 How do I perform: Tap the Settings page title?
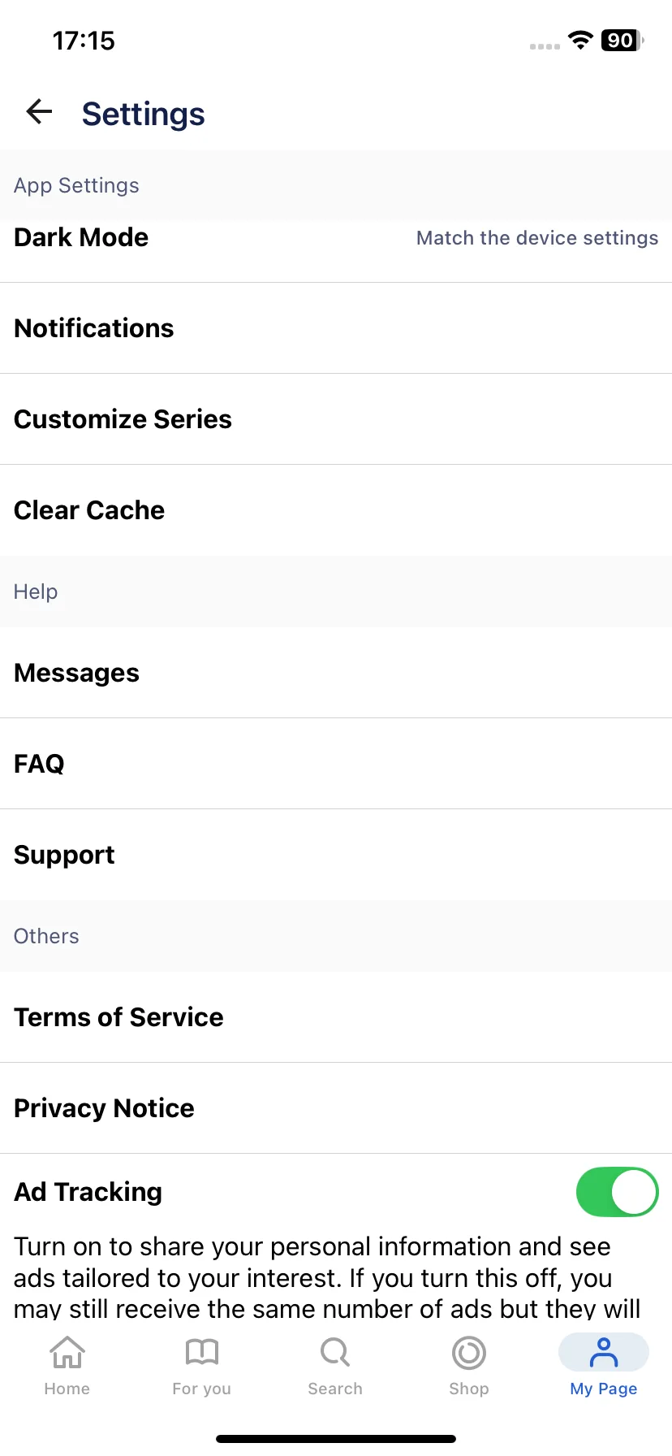143,114
